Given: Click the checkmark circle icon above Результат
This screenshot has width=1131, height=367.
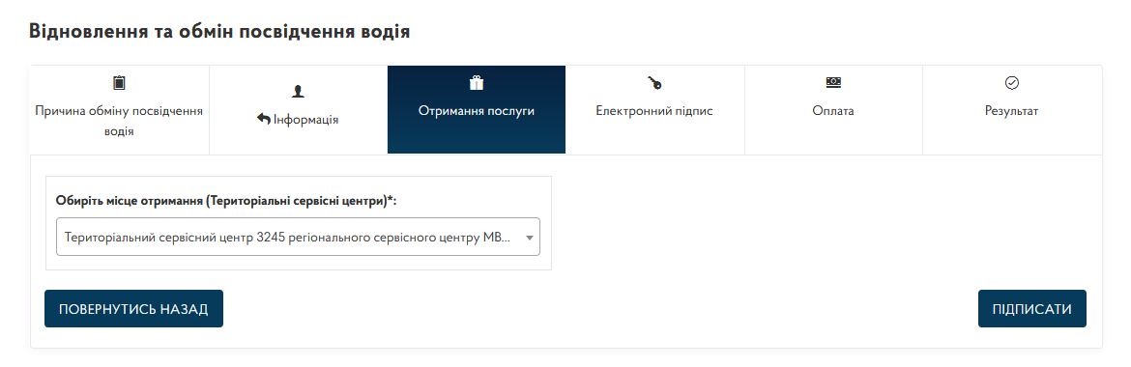Looking at the screenshot, I should (1011, 83).
